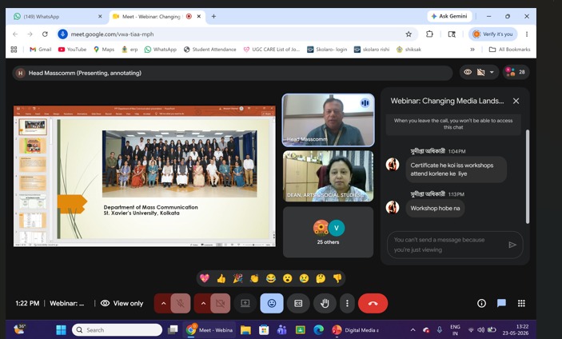Open dropdown arrow next to annotation controls
The height and width of the screenshot is (339, 562).
click(492, 73)
